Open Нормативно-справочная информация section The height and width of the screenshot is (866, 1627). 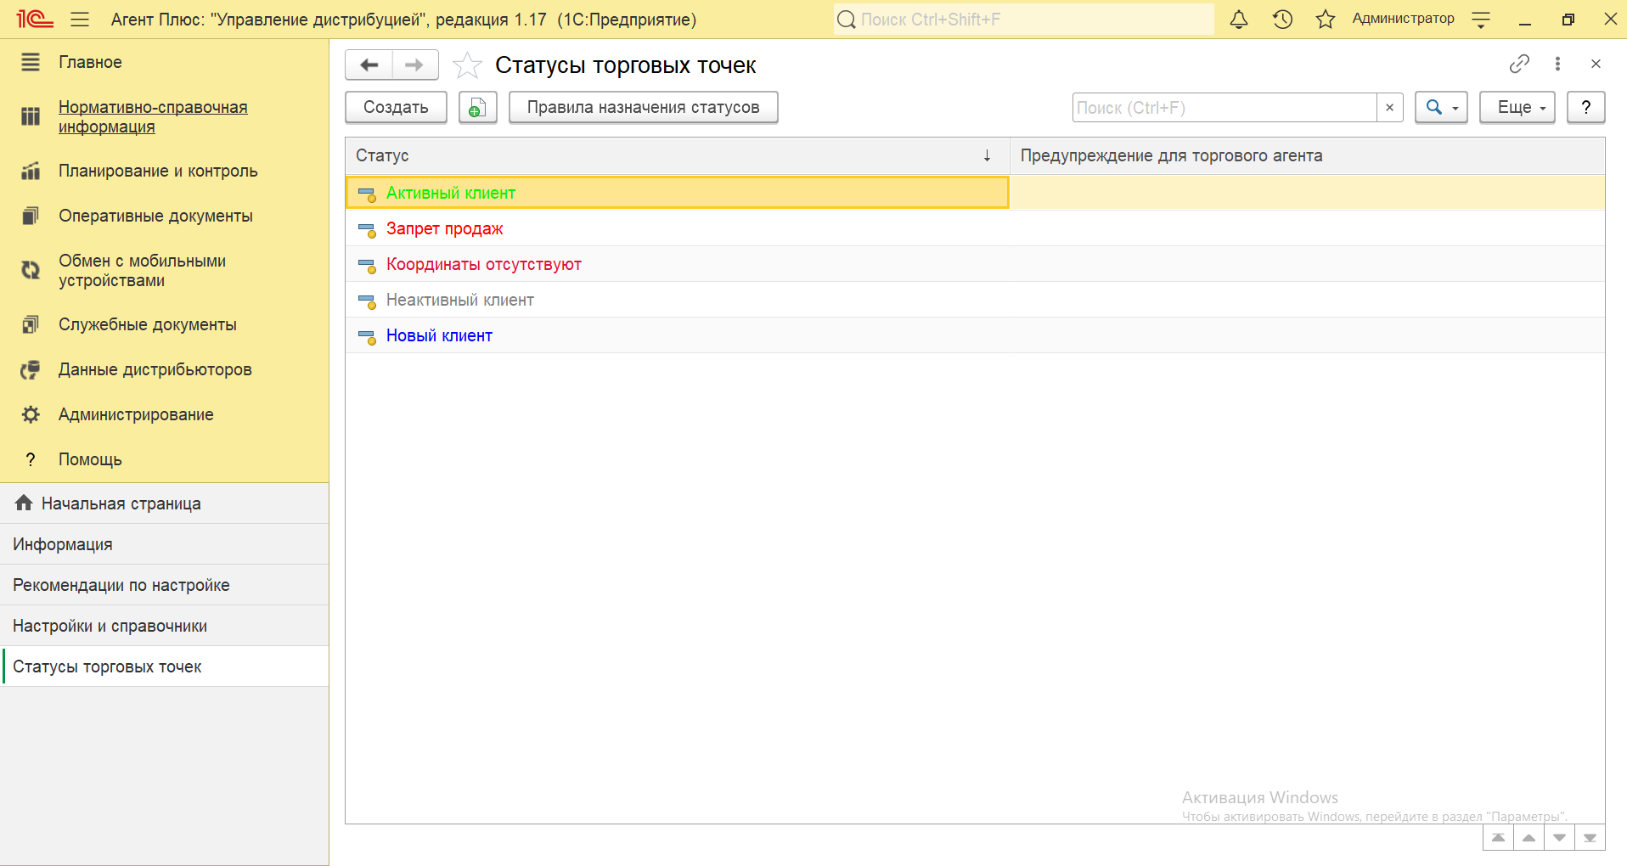point(164,116)
